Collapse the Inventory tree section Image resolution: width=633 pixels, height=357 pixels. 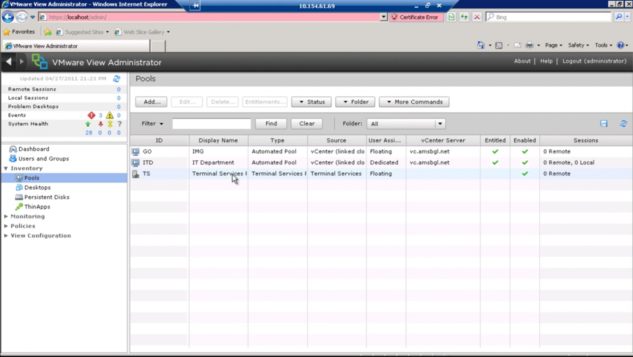(6, 168)
